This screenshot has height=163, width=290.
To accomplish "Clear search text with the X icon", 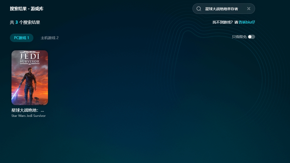I will point(249,9).
